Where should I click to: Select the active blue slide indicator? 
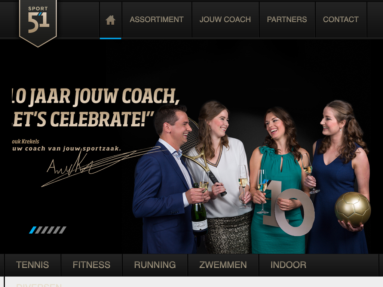click(x=33, y=230)
